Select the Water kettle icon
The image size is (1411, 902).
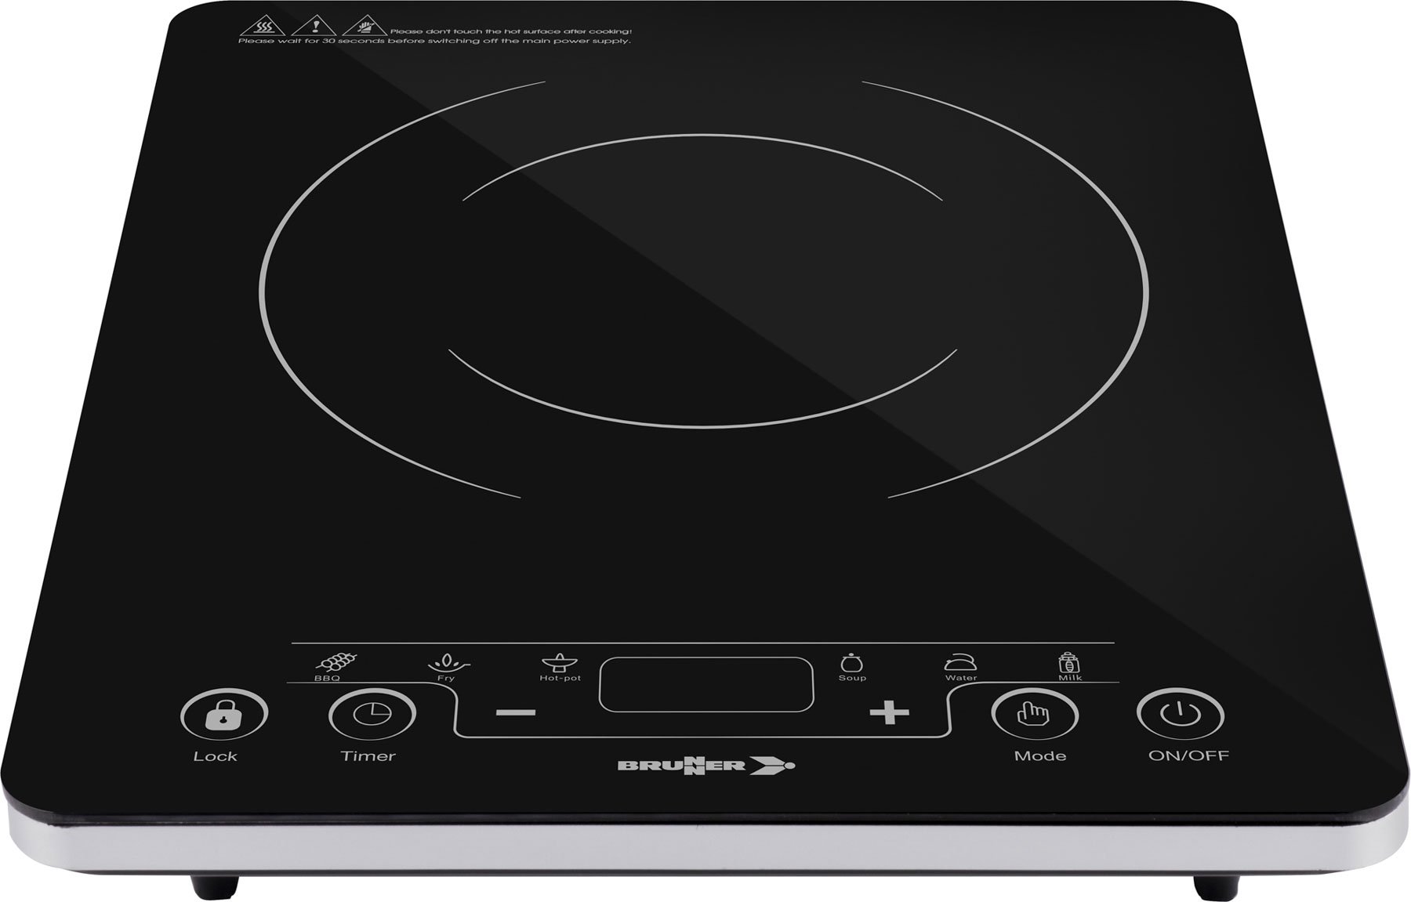coord(960,662)
